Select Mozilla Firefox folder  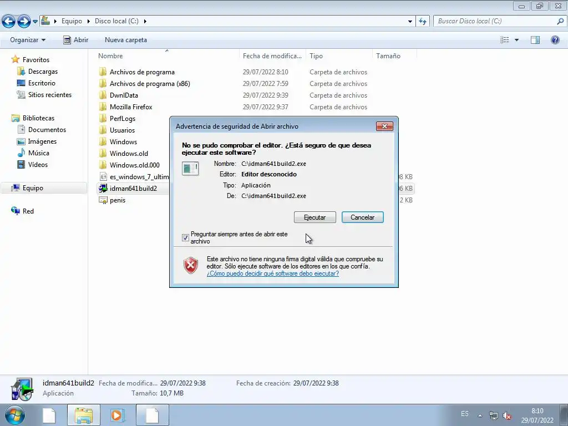tap(131, 106)
